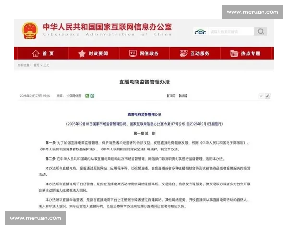Click the blue 直播电商监督管理办法 subtitle
Image resolution: width=288 pixels, height=230 pixels.
[x=144, y=114]
